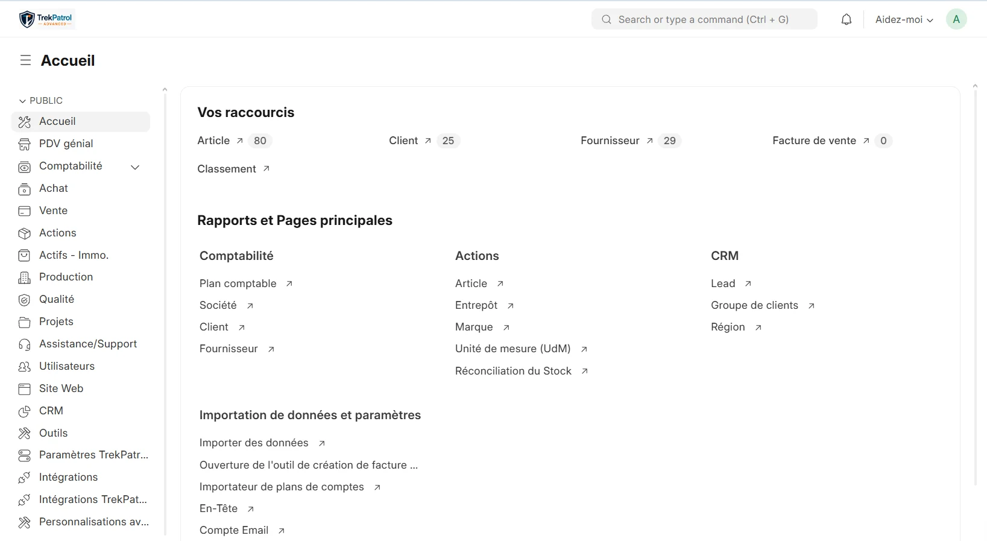Select the PDV génial sidebar icon
987x541 pixels.
(x=24, y=144)
